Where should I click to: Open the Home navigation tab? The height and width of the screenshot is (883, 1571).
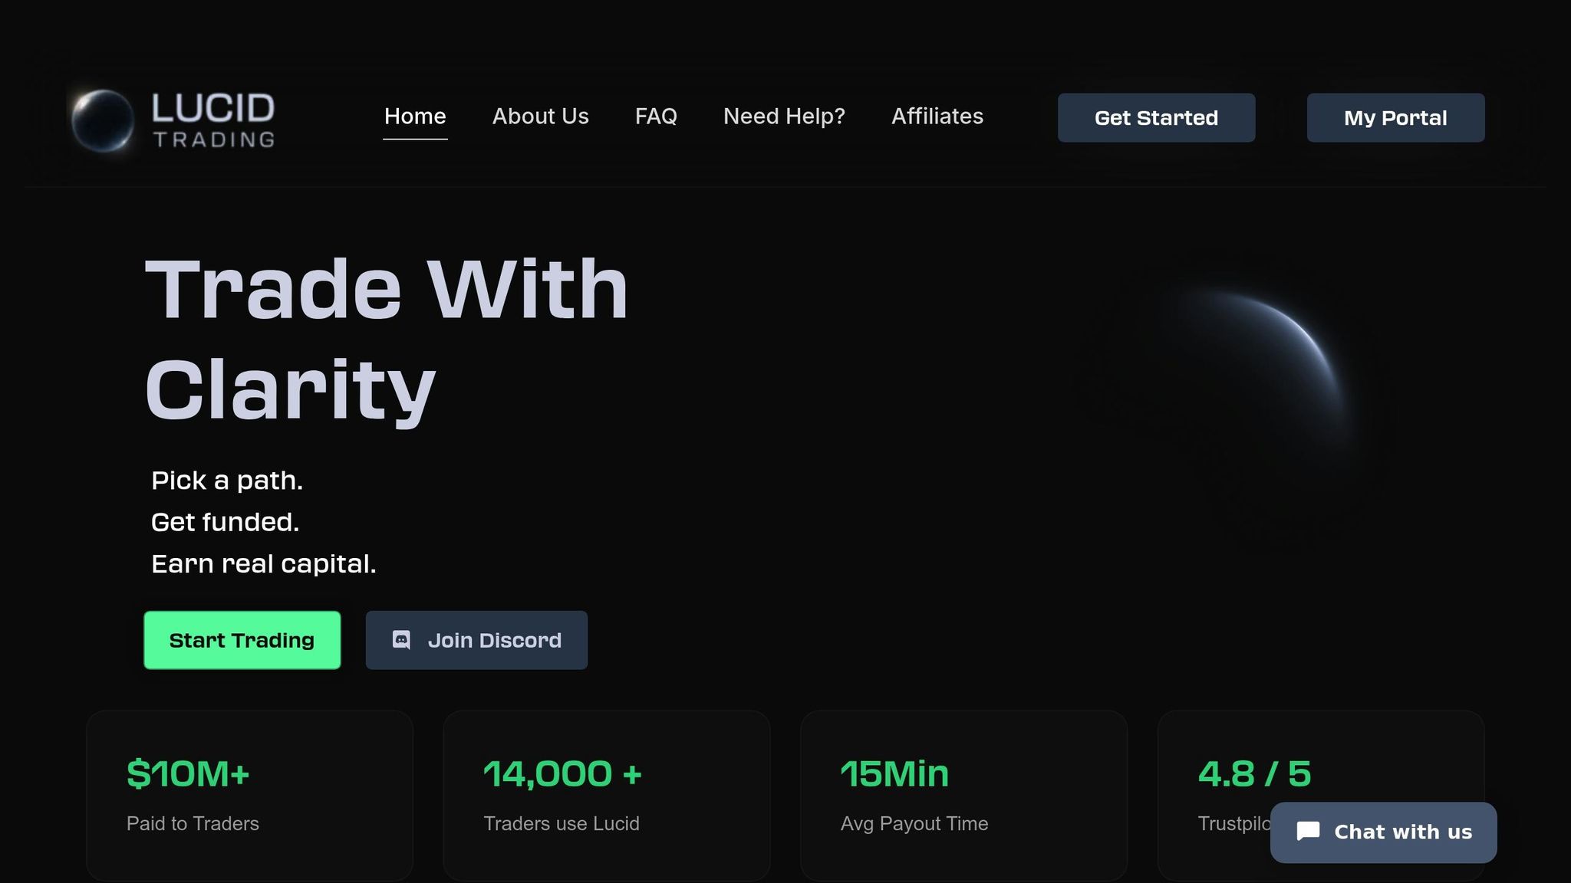tap(415, 117)
